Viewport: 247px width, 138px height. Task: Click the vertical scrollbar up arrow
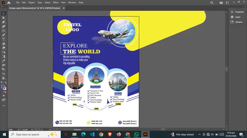[x=227, y=12]
